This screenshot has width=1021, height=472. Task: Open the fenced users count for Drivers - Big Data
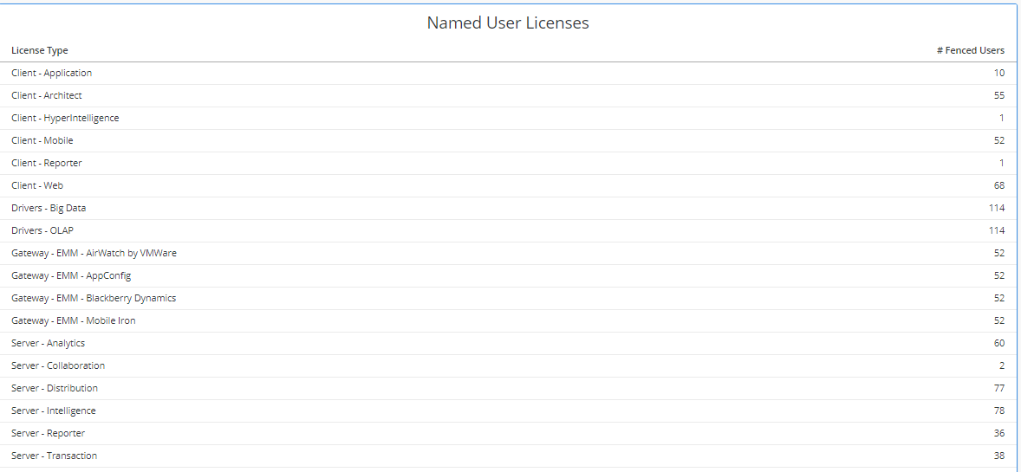pos(996,208)
